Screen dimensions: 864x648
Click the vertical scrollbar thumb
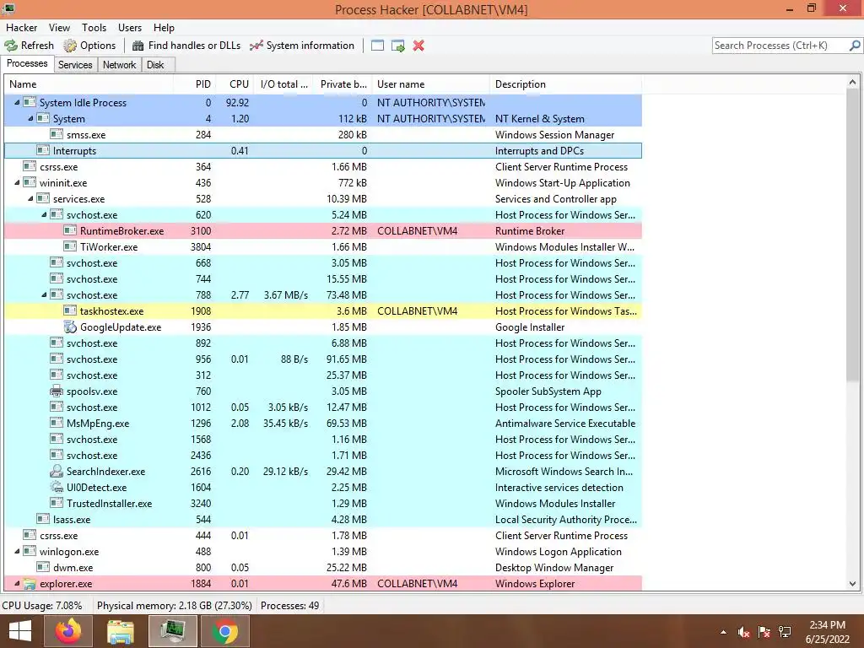852,236
